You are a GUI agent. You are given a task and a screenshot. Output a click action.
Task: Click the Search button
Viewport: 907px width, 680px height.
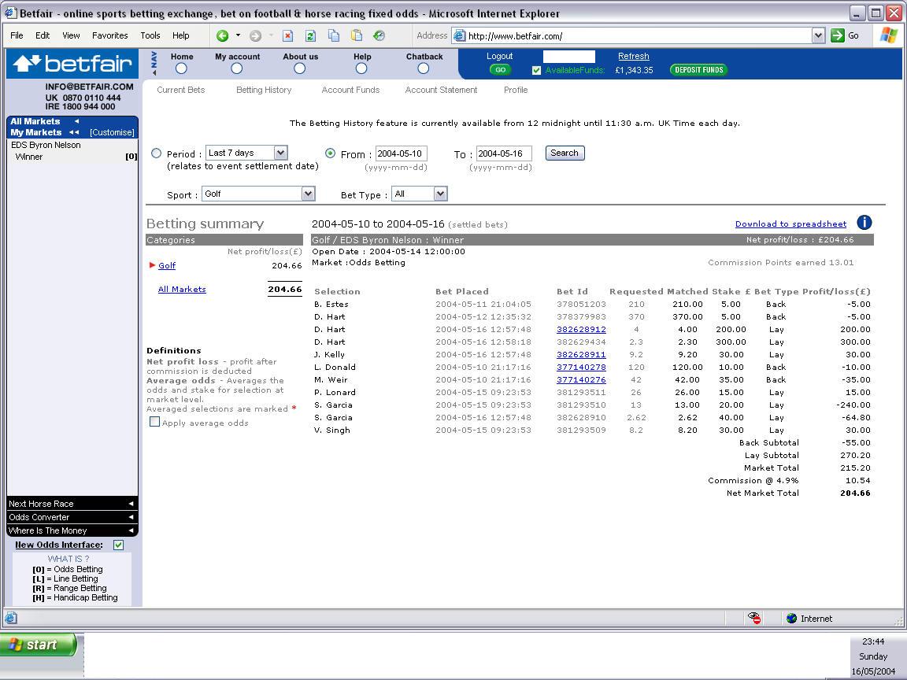(x=564, y=153)
